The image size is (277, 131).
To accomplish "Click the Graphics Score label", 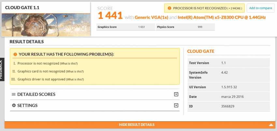I will (107, 27).
